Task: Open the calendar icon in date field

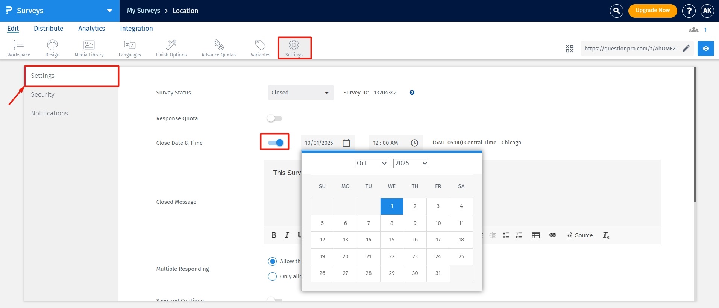Action: [346, 143]
